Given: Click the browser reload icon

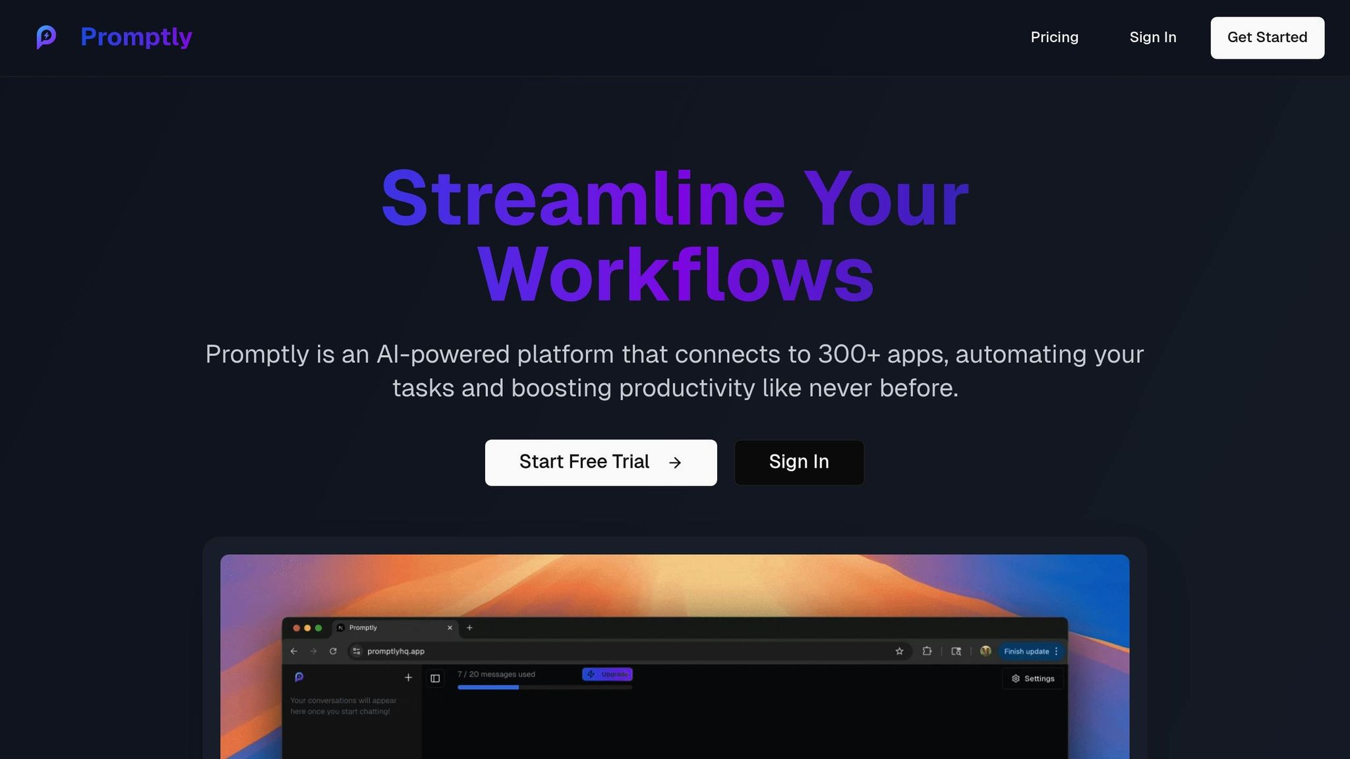Looking at the screenshot, I should click(333, 651).
